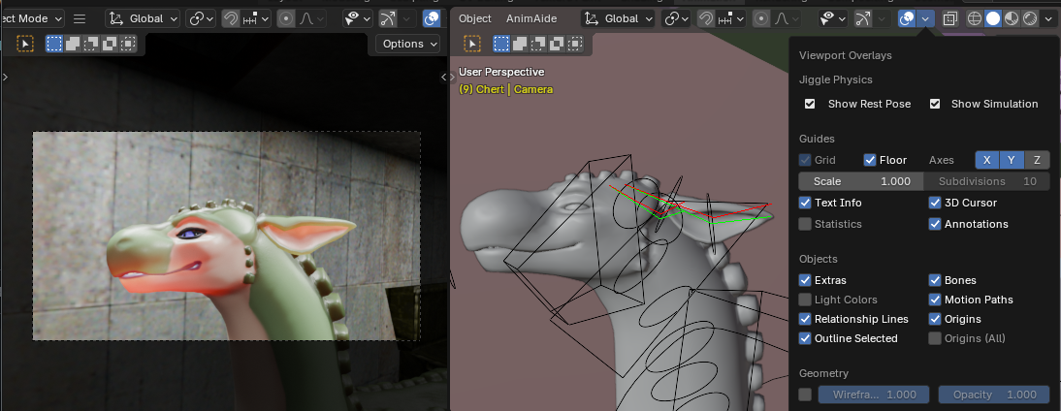The width and height of the screenshot is (1061, 411).
Task: Select the box-select tool icon in the camera-view viewport
Action: point(25,44)
